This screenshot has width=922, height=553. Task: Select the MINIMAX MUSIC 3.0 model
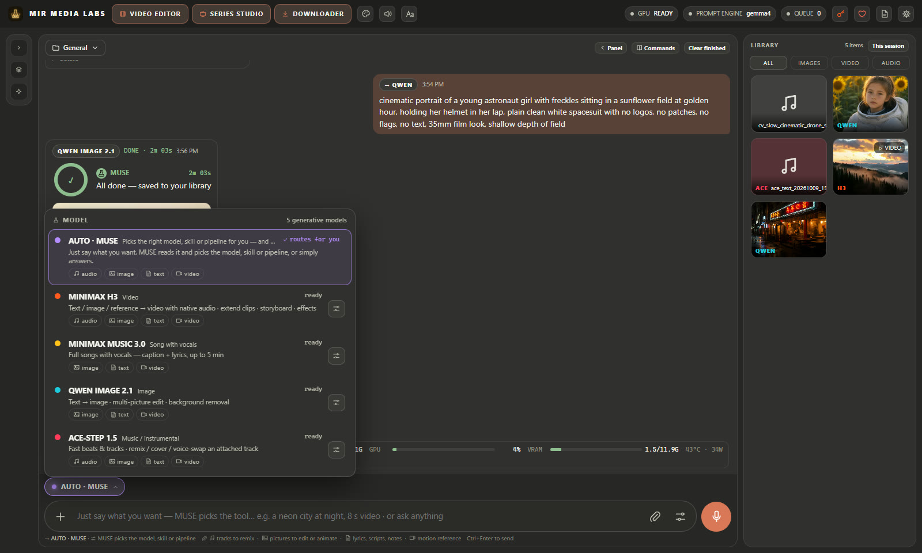click(200, 356)
